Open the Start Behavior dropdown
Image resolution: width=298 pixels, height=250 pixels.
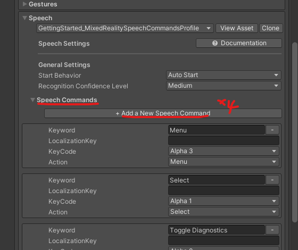[x=223, y=75]
